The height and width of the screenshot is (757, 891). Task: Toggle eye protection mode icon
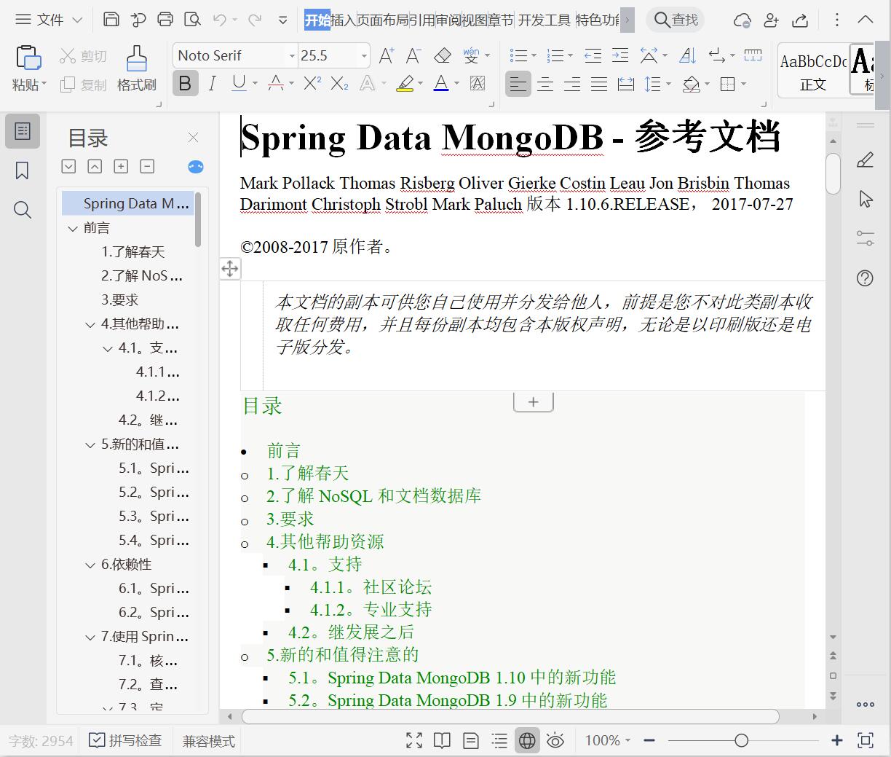(555, 741)
